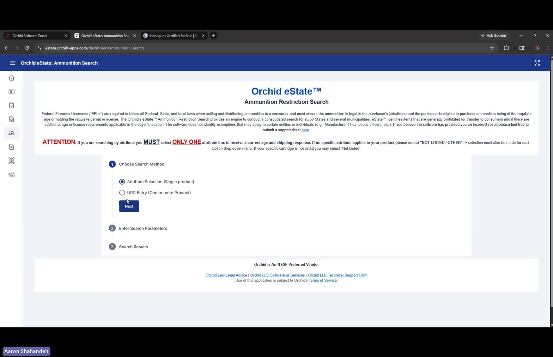Open the news page sidebar icon
The image size is (553, 357).
[x=12, y=92]
